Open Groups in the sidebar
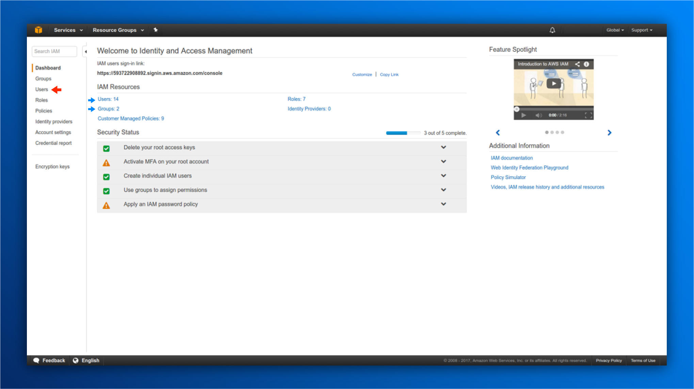Image resolution: width=694 pixels, height=389 pixels. click(43, 79)
